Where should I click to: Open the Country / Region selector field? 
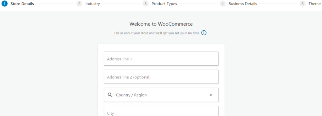[x=161, y=95]
